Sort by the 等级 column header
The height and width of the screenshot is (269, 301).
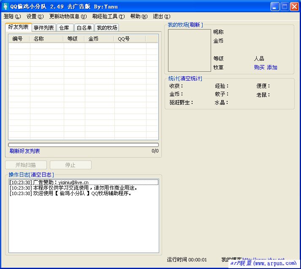pos(74,39)
